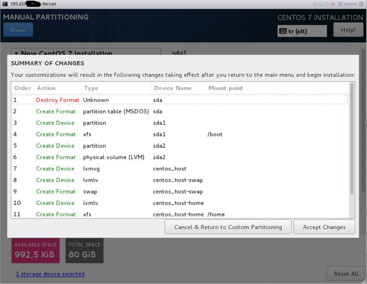This screenshot has width=367, height=284.
Task: Click 'xfs' type in row 4
Action: (x=87, y=134)
